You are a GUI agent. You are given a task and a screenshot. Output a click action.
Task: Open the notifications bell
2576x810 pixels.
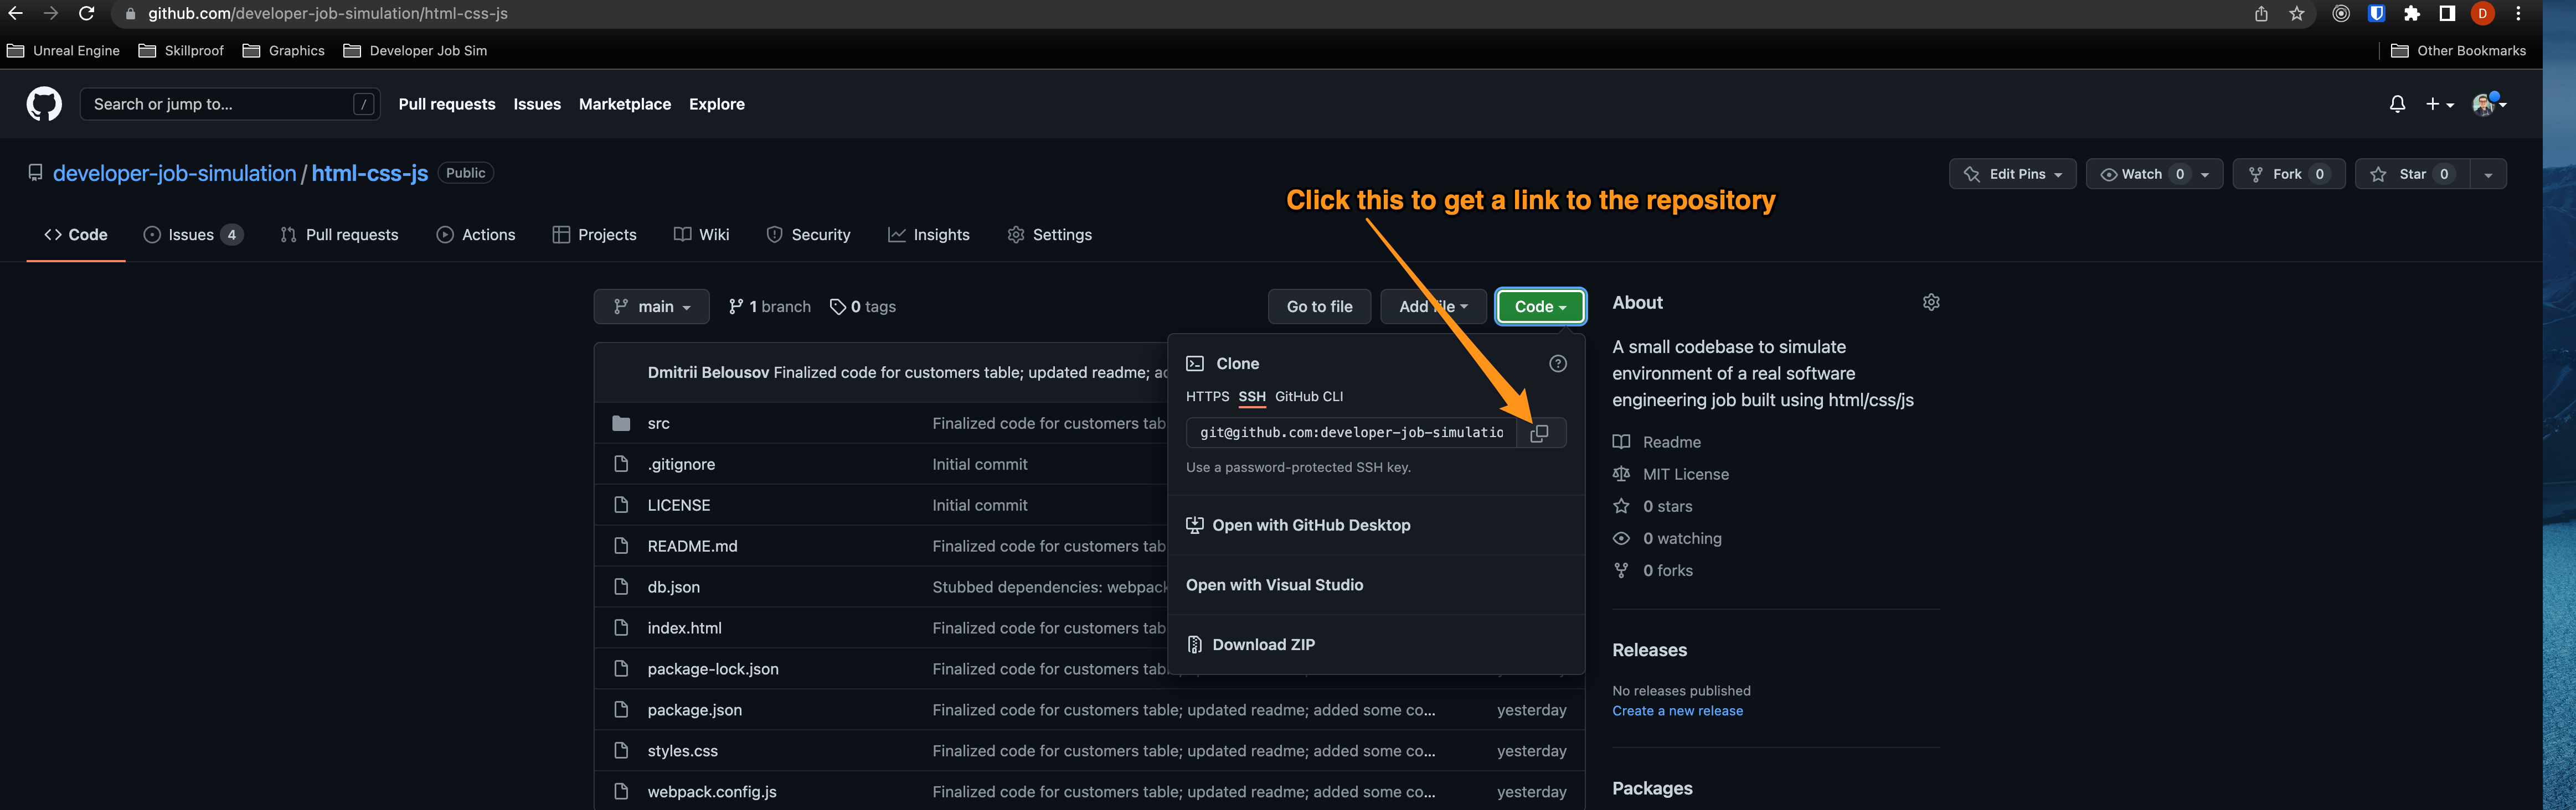click(x=2397, y=104)
